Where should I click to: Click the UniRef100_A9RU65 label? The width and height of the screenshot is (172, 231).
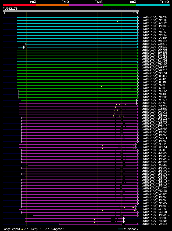(x=154, y=91)
